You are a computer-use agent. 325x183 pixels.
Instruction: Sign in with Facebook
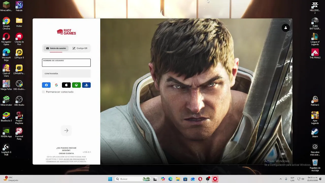(46, 85)
